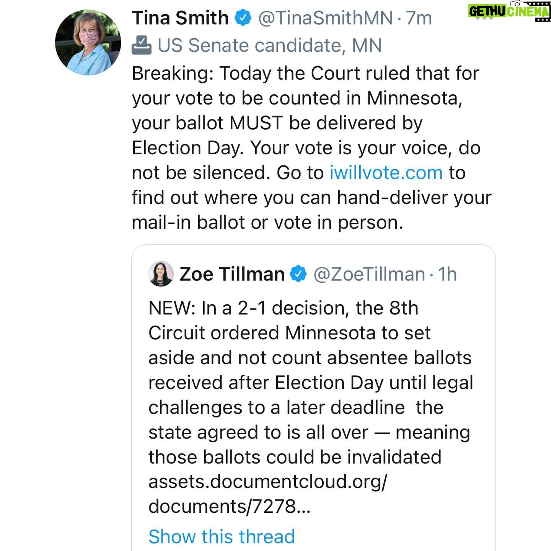Open the iwillvote.com link

pos(386,173)
